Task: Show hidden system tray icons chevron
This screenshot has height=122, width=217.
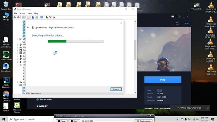Action: [x=178, y=119]
